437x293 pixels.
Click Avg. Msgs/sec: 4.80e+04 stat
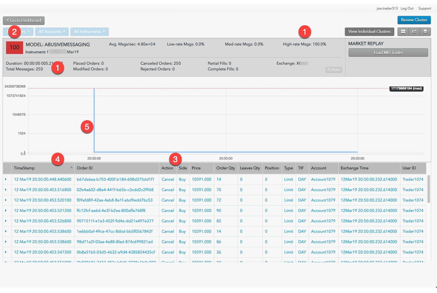132,44
